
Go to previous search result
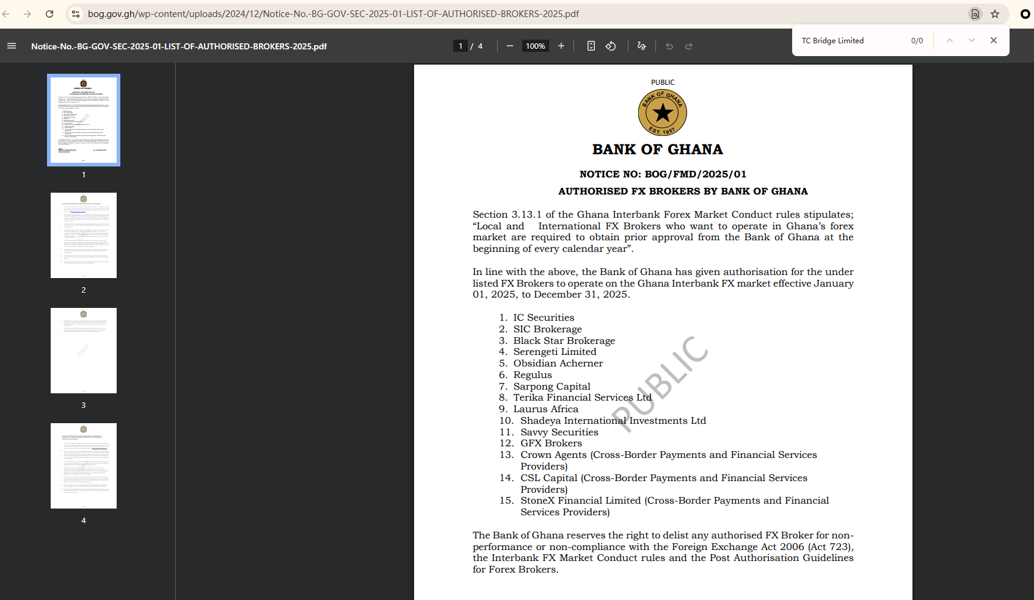(x=950, y=40)
